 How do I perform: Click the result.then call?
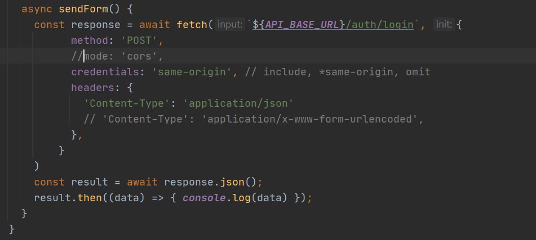(68, 198)
